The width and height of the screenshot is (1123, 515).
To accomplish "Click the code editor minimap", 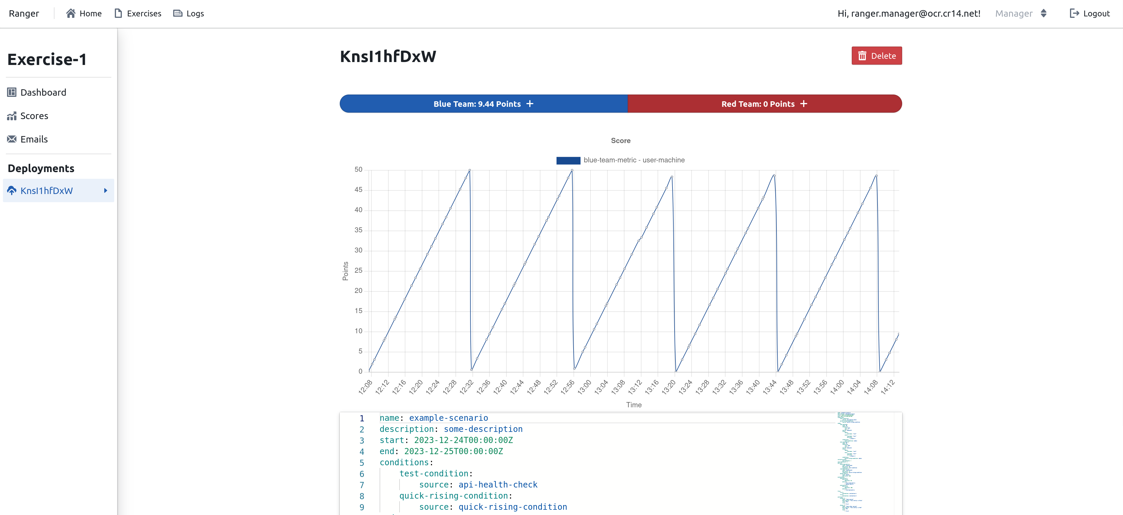I will point(848,461).
